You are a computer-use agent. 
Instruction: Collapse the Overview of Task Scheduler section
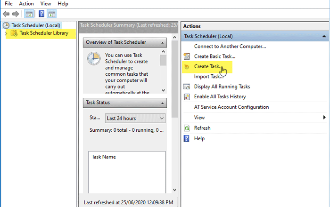[163, 42]
